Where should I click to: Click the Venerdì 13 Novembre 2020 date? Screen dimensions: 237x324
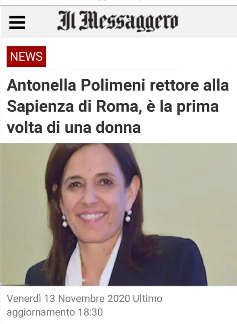pyautogui.click(x=68, y=299)
